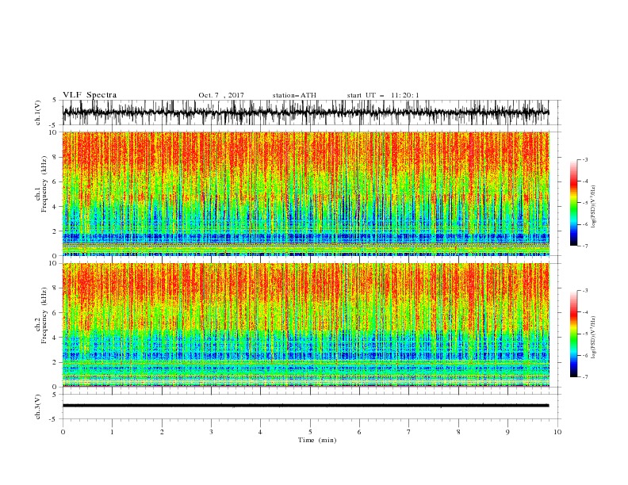628x485 pixels.
Task: Select the "start UT = 11:20:1" label
Action: click(383, 95)
